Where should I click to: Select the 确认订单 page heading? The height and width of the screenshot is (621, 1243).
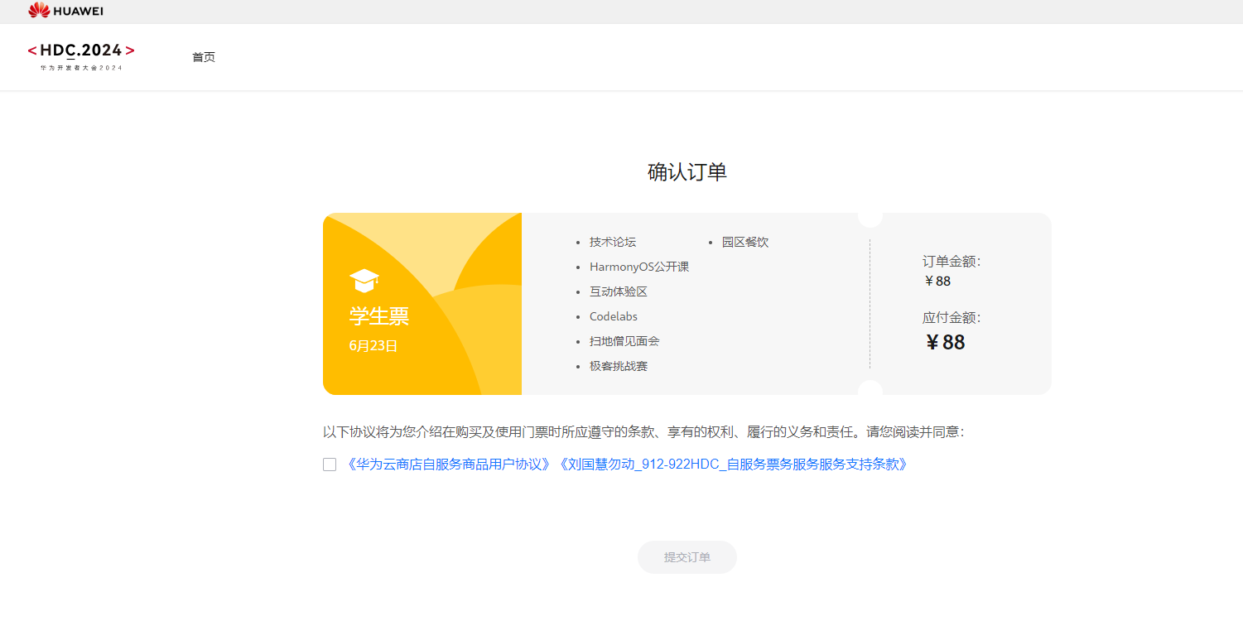point(687,172)
